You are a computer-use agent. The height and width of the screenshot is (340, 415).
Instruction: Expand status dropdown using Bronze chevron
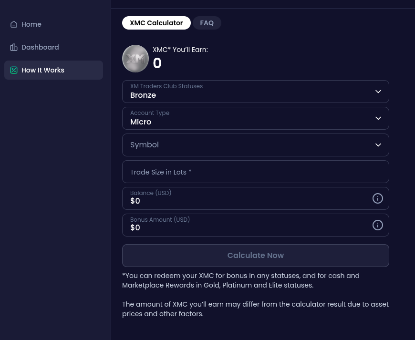click(378, 92)
